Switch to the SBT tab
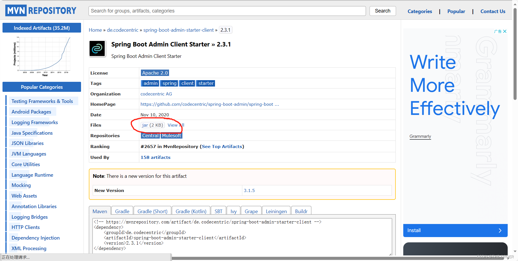 [x=218, y=211]
